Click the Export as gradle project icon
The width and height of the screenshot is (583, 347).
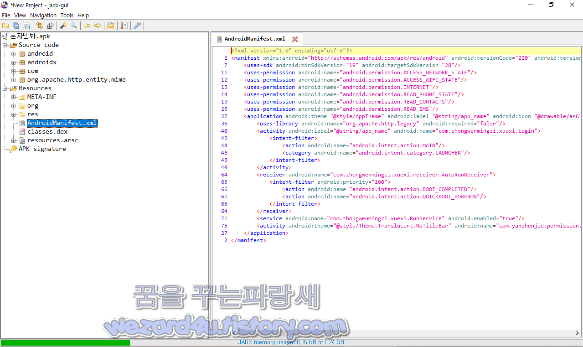26,26
